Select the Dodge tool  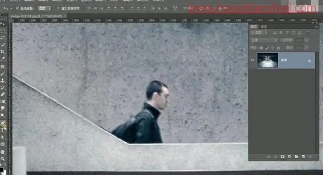tap(3, 115)
